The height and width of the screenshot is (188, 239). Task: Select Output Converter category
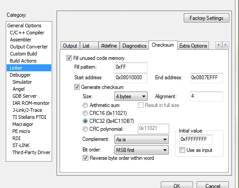(29, 47)
